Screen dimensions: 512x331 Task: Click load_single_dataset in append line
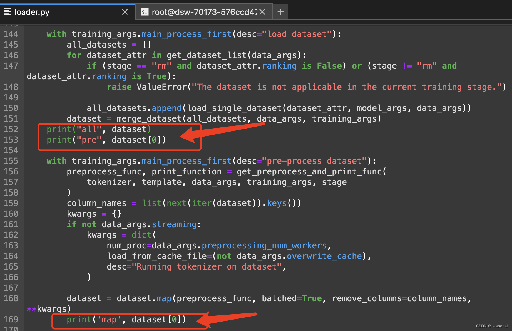234,108
